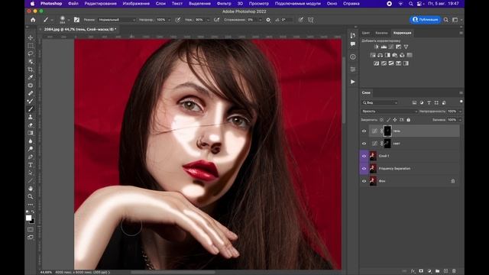489x275 pixels.
Task: Open the brush flow dropdown
Action: pyautogui.click(x=208, y=20)
